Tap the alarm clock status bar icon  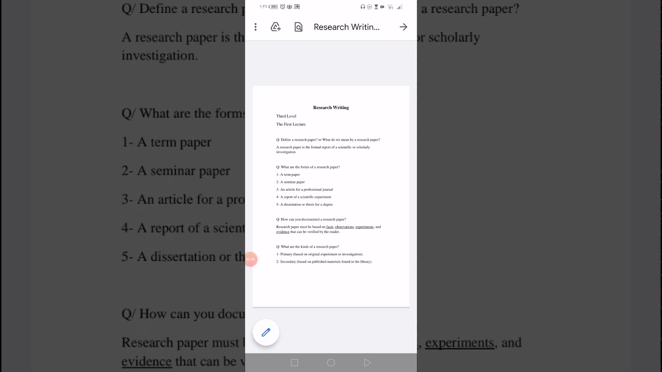point(282,7)
